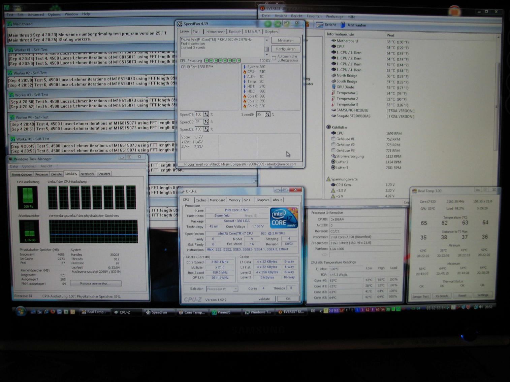Open the Mainboard tab in CPU-Z
This screenshot has height=382, width=510.
coord(217,200)
